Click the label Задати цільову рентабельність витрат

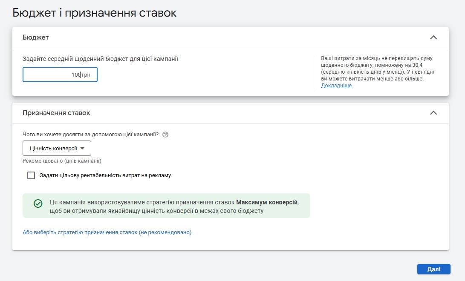[105, 175]
